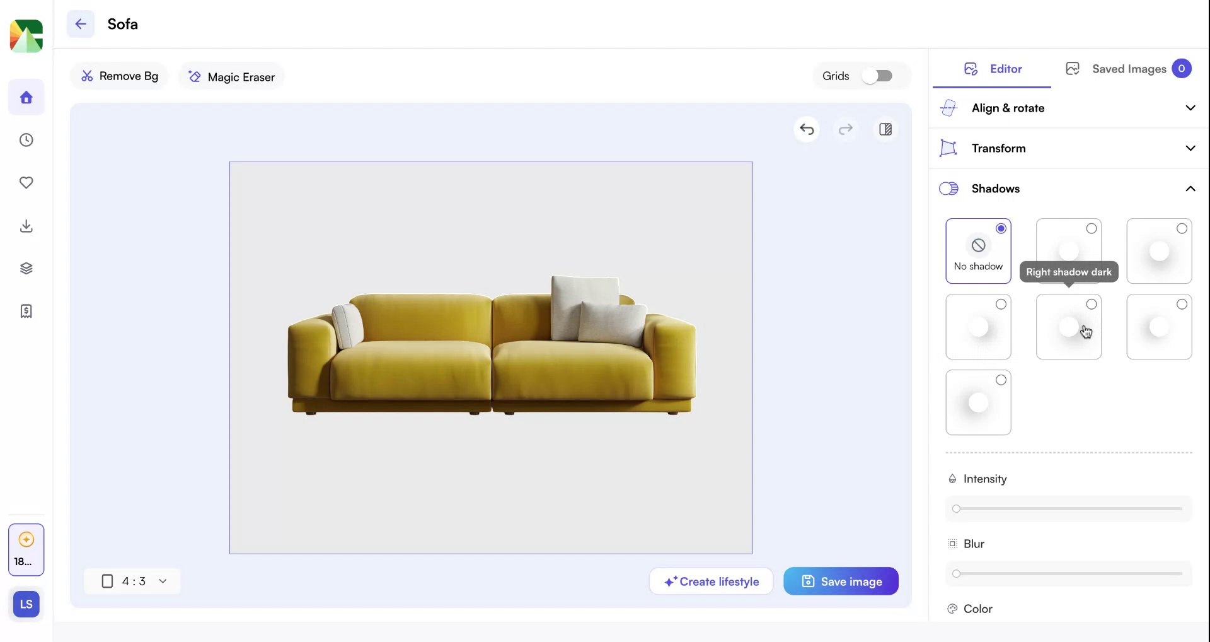
Task: Click the Redo arrow above the canvas
Action: (846, 129)
